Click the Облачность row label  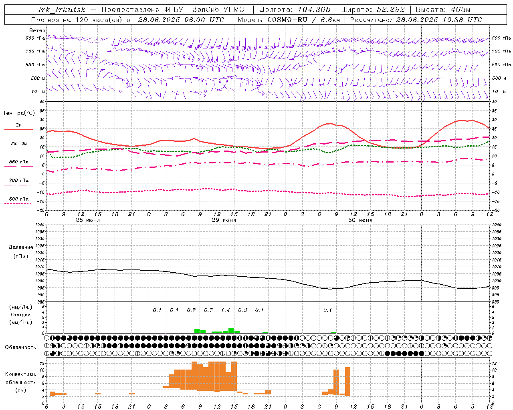point(20,347)
